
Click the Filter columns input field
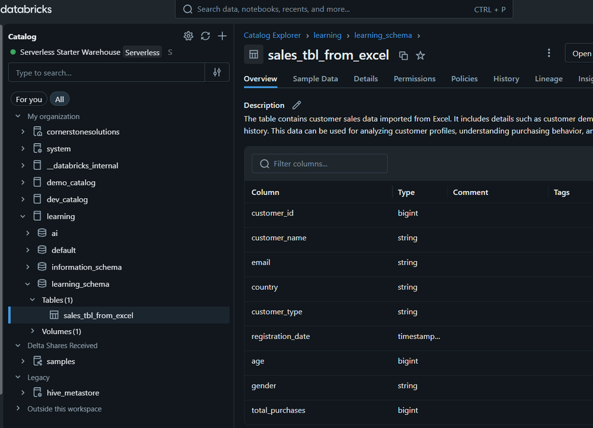click(x=320, y=164)
